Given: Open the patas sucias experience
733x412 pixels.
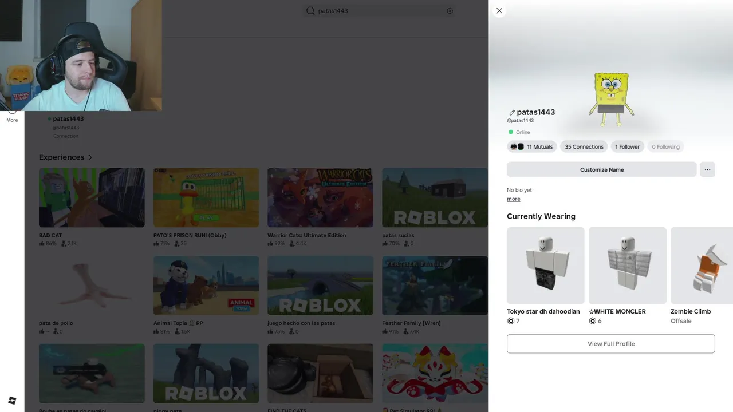Looking at the screenshot, I should click(x=435, y=197).
